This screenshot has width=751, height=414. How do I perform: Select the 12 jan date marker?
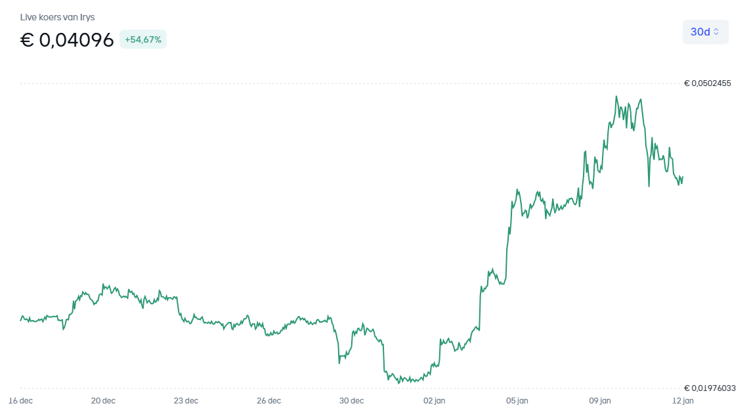[x=683, y=401]
